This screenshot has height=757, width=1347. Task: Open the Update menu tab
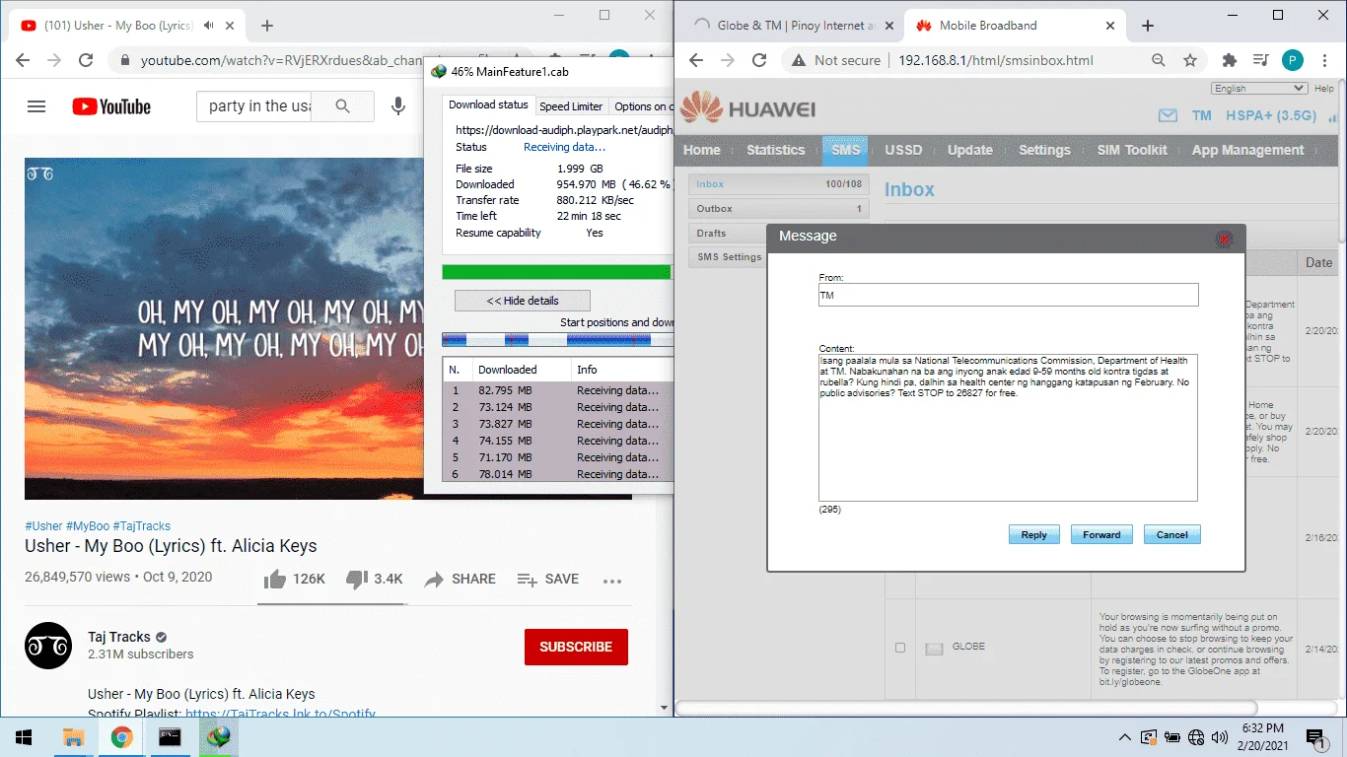point(969,150)
